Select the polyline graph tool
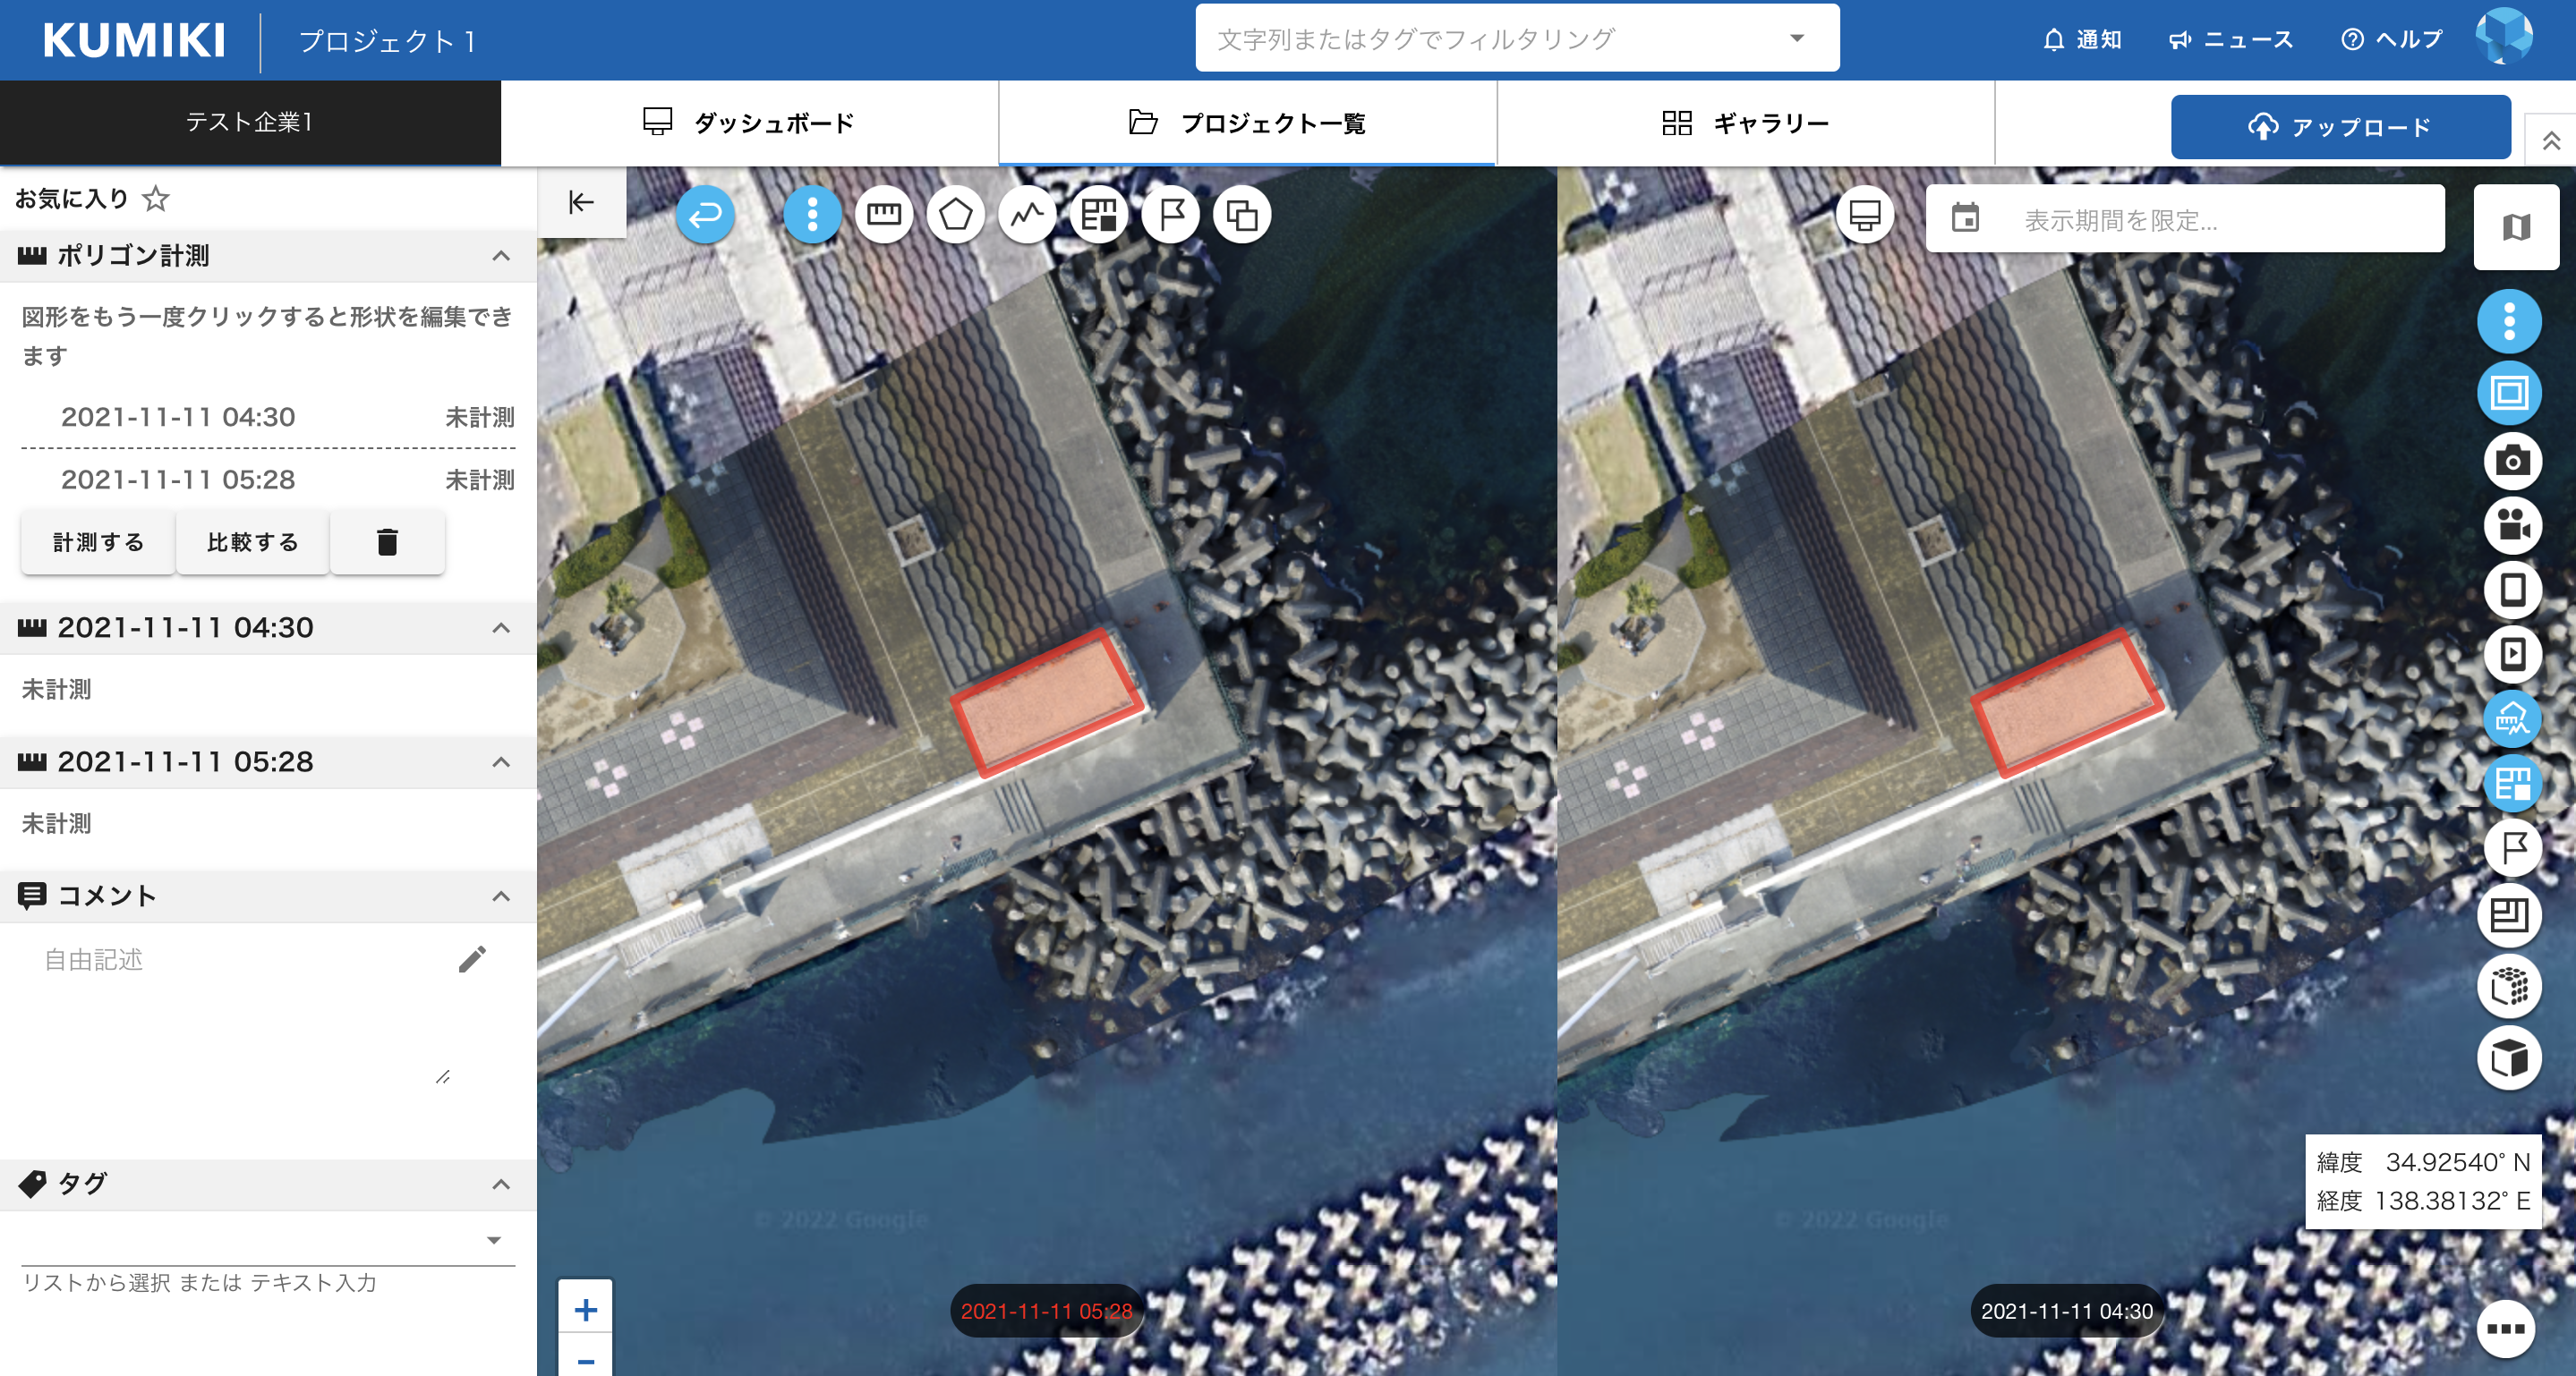This screenshot has height=1376, width=2576. point(1027,214)
